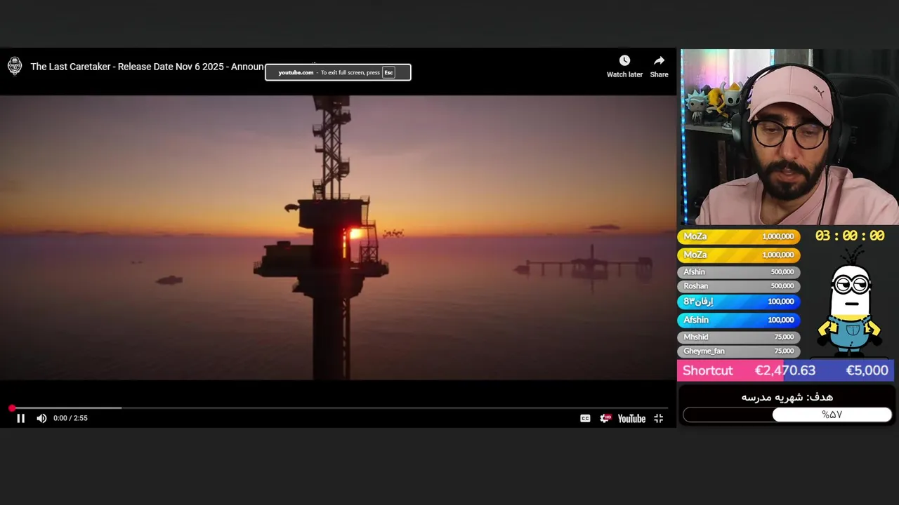Pause the YouTube video
899x505 pixels.
coord(20,418)
